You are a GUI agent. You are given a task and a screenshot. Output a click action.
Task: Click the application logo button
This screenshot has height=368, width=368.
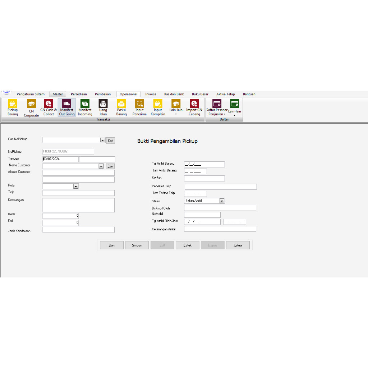(x=6, y=92)
